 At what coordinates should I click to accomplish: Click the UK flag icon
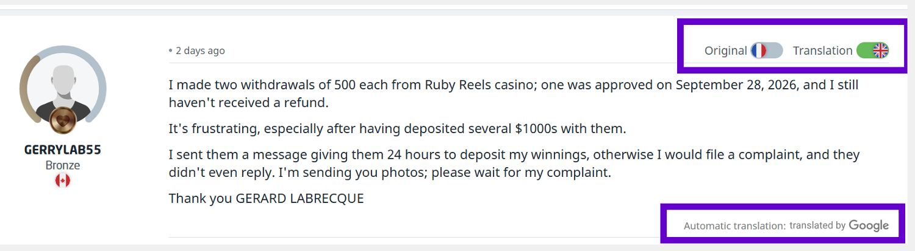[x=881, y=50]
